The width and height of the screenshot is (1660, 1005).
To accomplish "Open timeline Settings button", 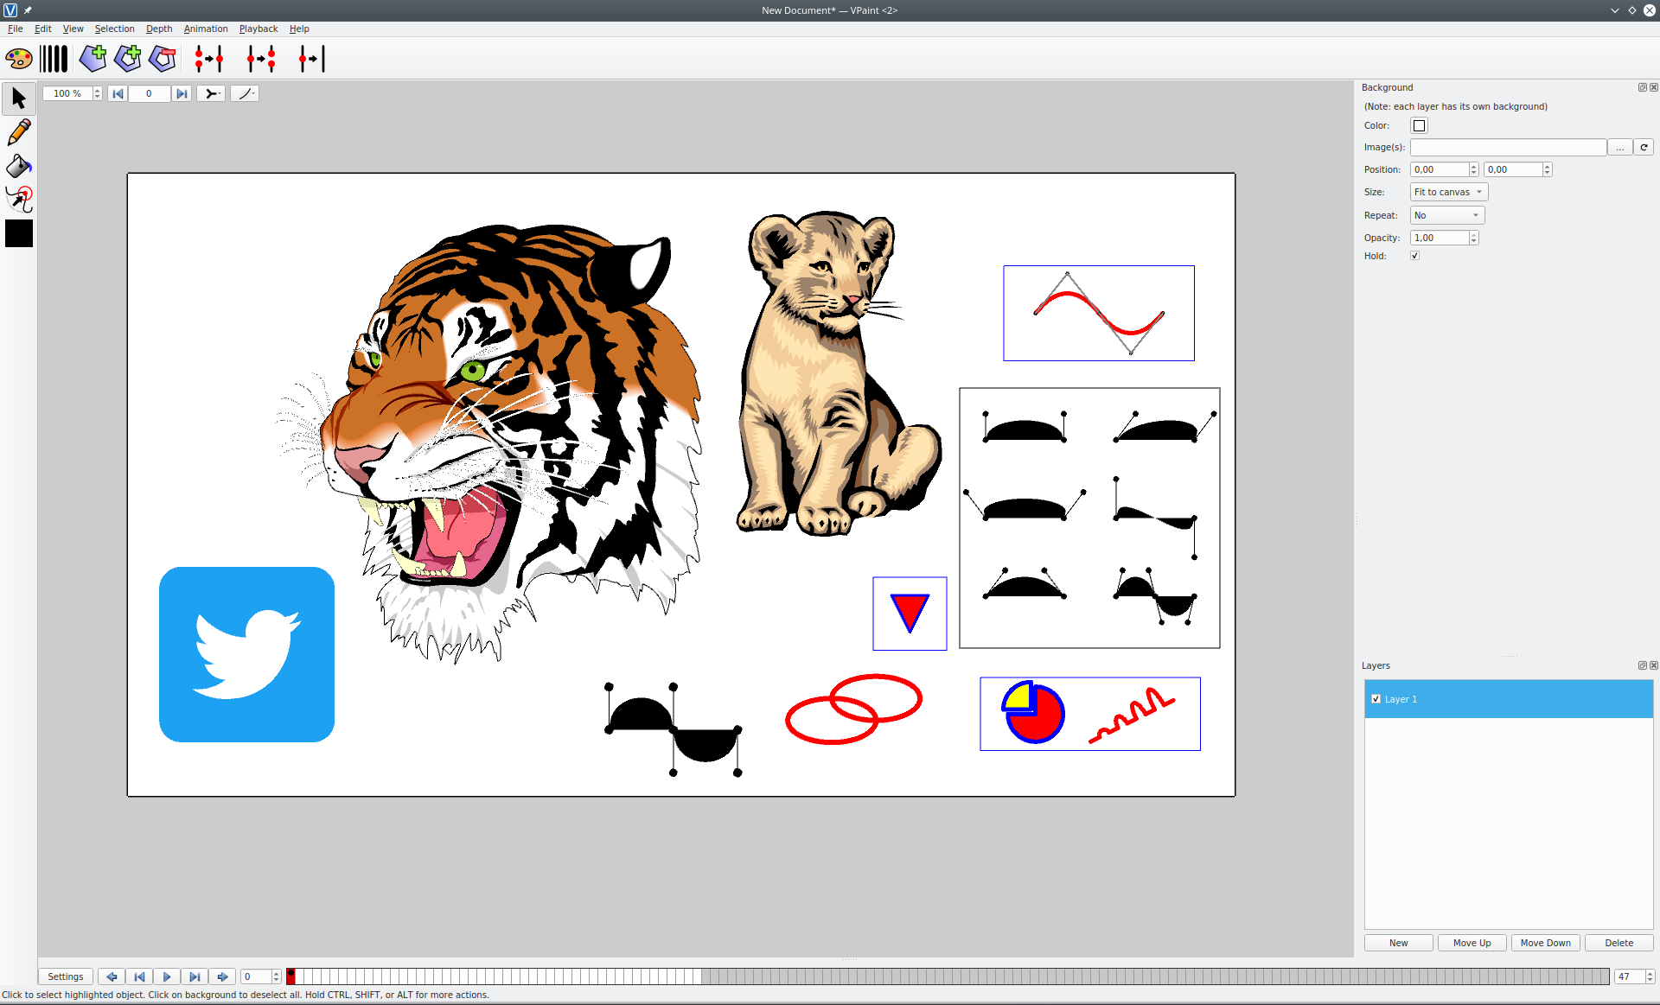I will [66, 976].
